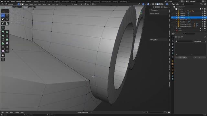The height and width of the screenshot is (116, 207).
Task: Select the Measure ruler tool
Action: (7, 24)
